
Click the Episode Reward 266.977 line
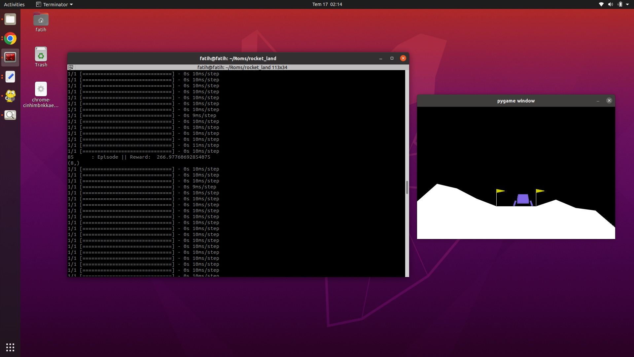click(x=139, y=157)
